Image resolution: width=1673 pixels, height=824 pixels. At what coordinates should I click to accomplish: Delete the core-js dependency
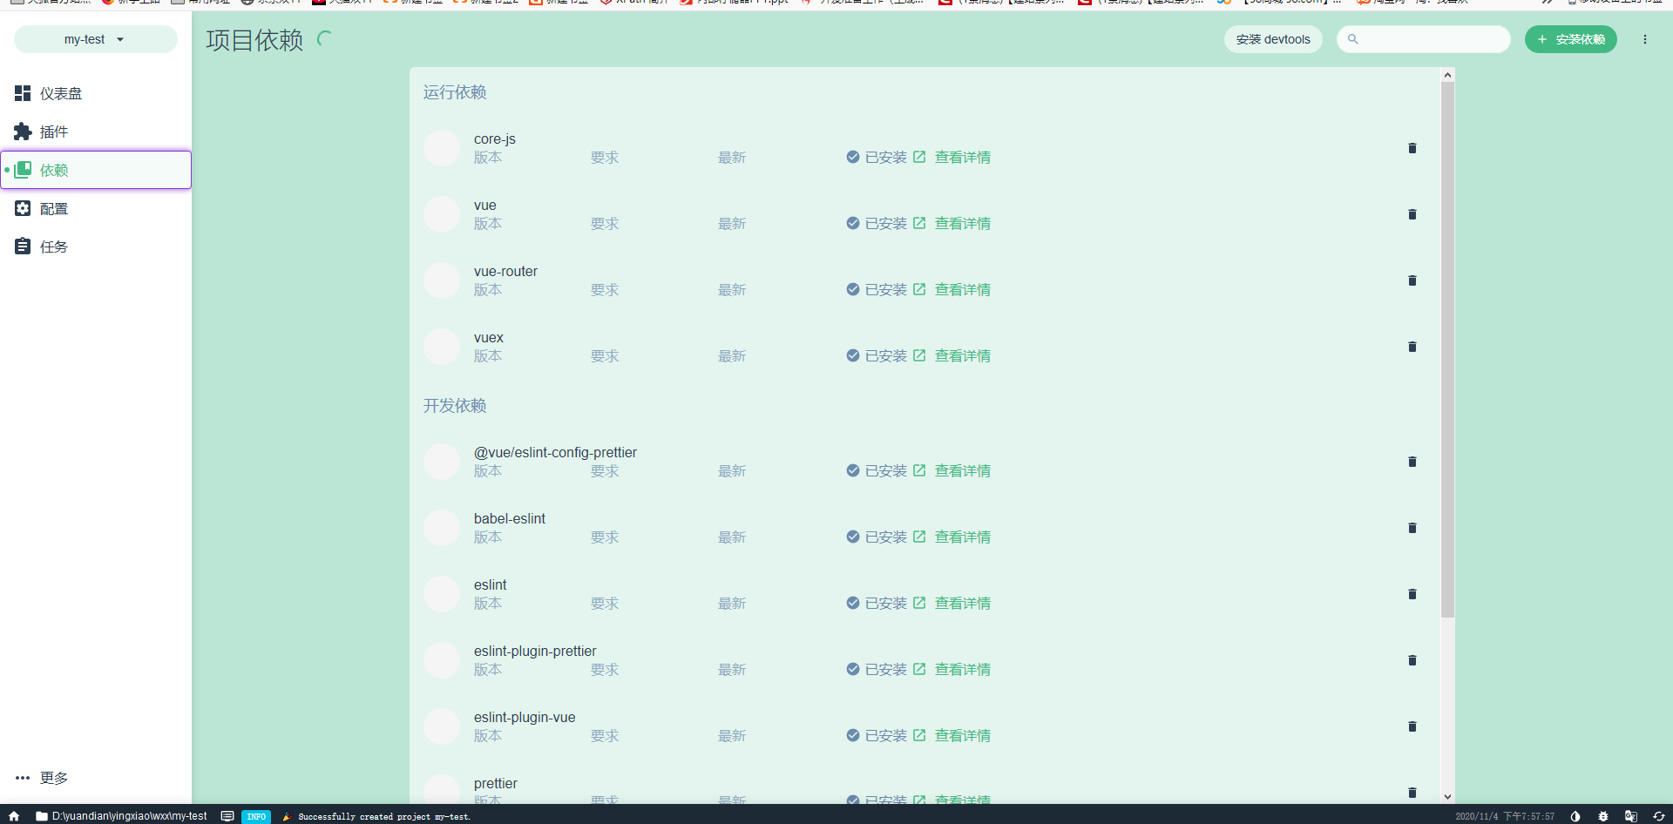click(1412, 148)
